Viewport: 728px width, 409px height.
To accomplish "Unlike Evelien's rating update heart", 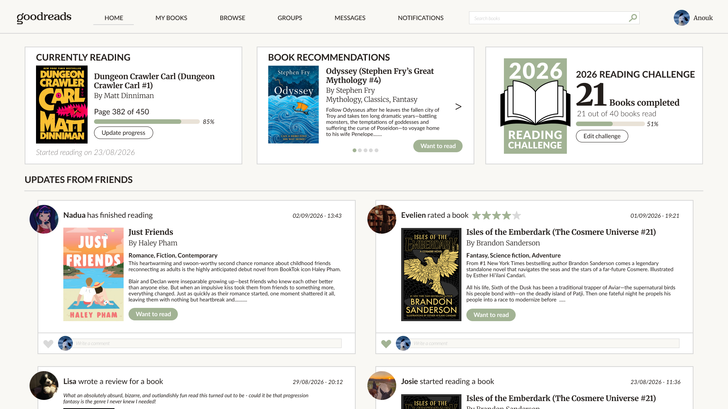I will coord(386,343).
